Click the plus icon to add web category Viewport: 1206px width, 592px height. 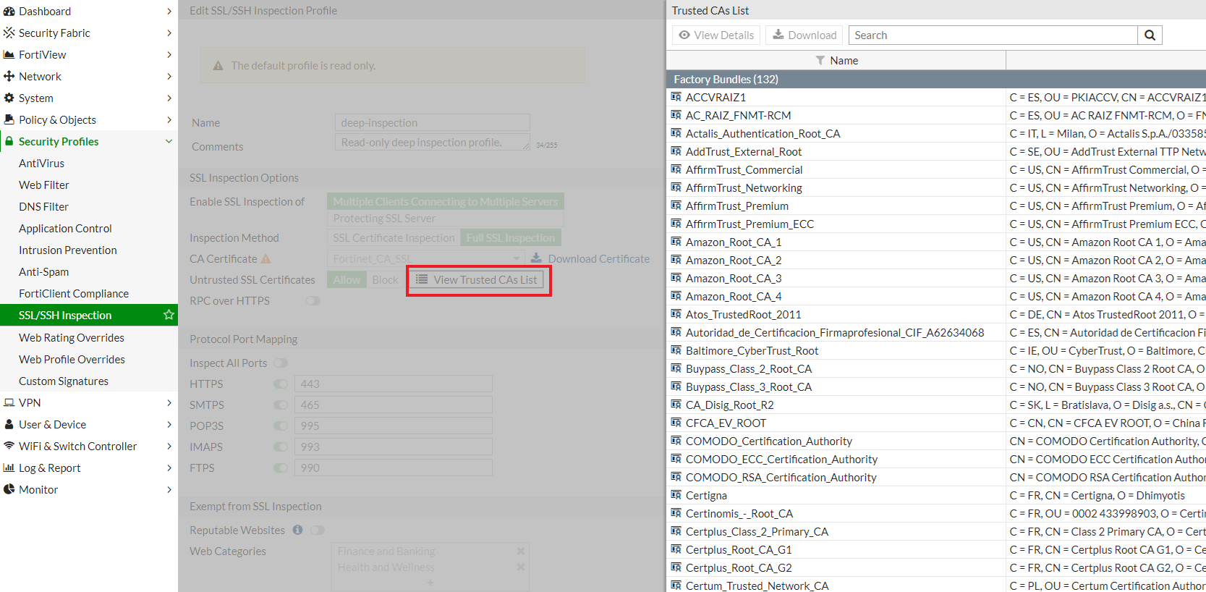click(430, 583)
